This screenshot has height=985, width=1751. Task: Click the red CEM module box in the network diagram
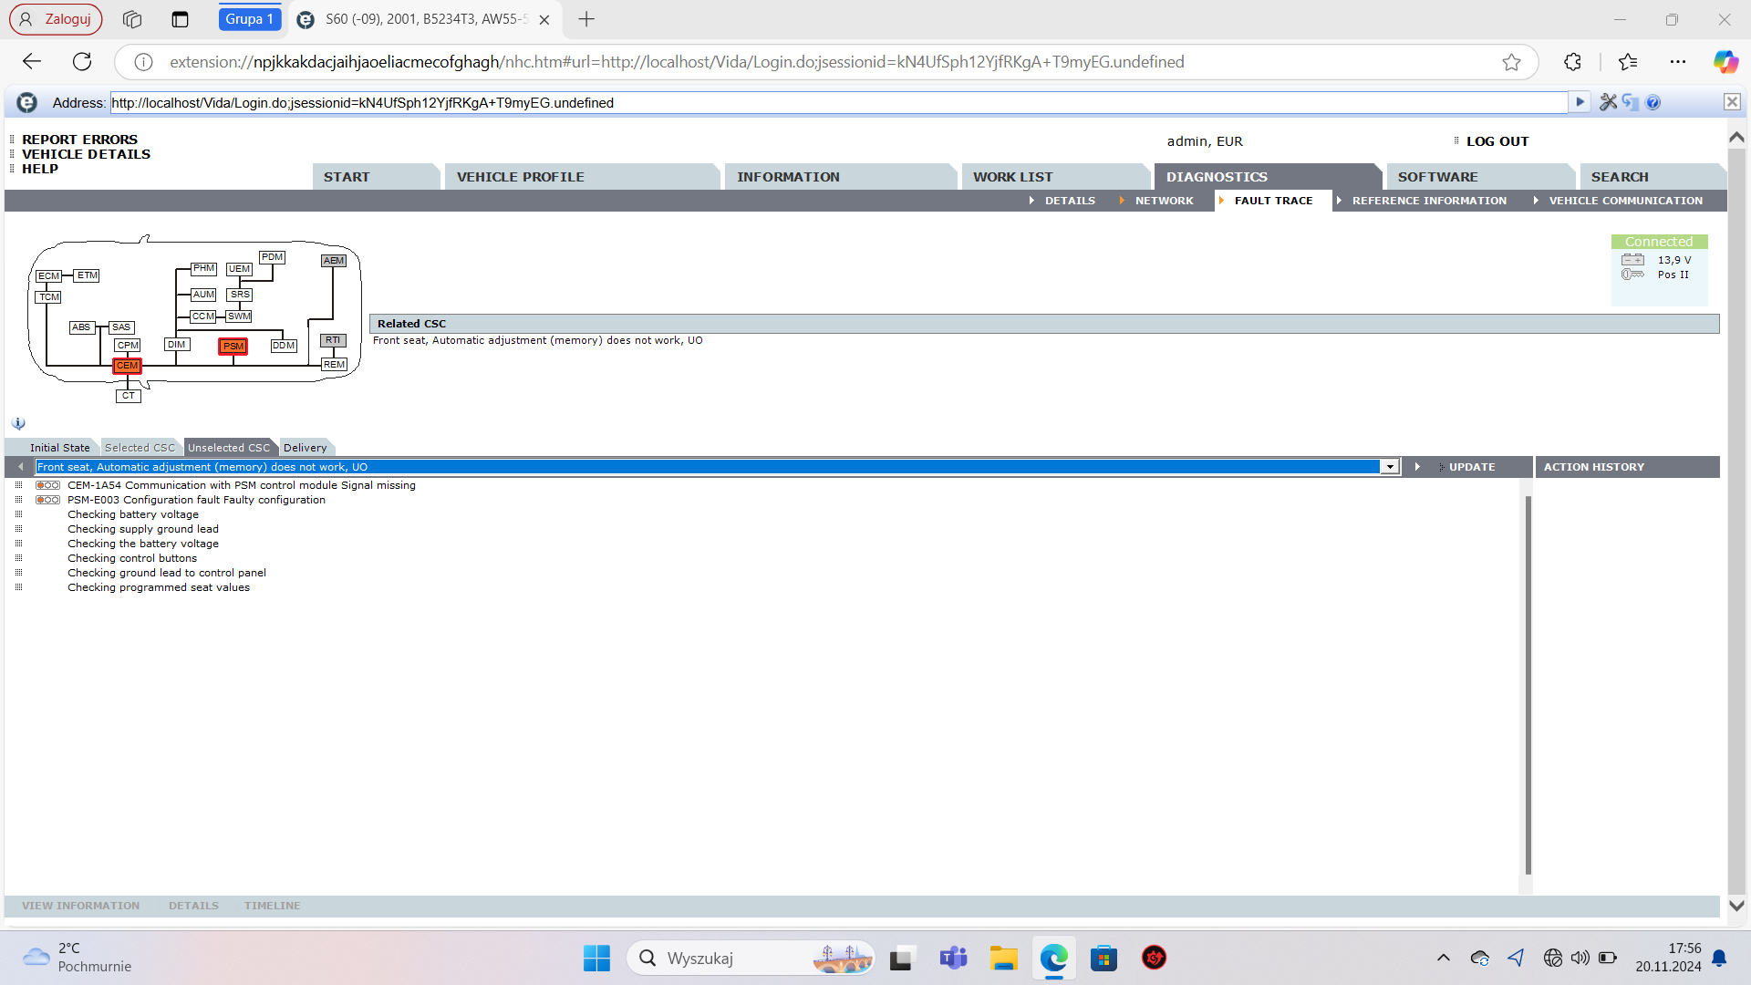[127, 366]
